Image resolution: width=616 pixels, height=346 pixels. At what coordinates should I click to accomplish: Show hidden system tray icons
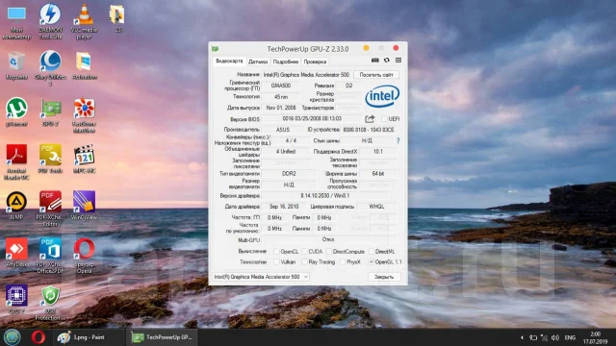522,337
